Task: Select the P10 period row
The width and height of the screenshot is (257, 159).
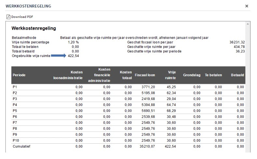Action: click(128, 140)
